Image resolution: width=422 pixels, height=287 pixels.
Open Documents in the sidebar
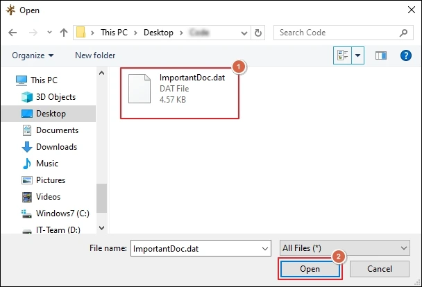click(x=57, y=130)
